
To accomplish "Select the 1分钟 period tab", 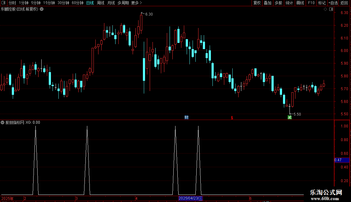I will pos(24,3).
